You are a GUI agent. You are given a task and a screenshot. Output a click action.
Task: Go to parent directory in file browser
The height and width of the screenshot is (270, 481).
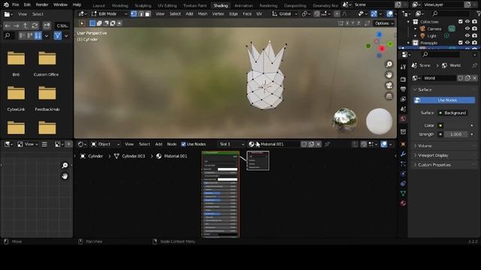coord(26,25)
